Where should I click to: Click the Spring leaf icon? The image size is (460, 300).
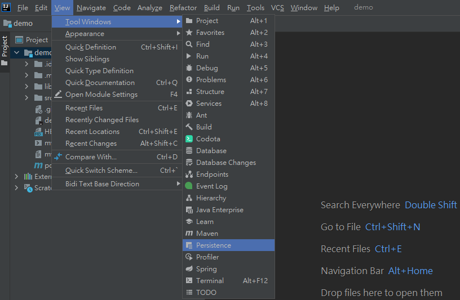(x=189, y=269)
